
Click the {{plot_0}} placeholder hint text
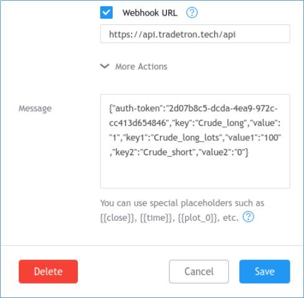point(197,218)
